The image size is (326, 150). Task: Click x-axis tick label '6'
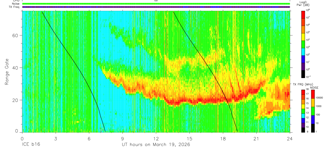(89, 139)
